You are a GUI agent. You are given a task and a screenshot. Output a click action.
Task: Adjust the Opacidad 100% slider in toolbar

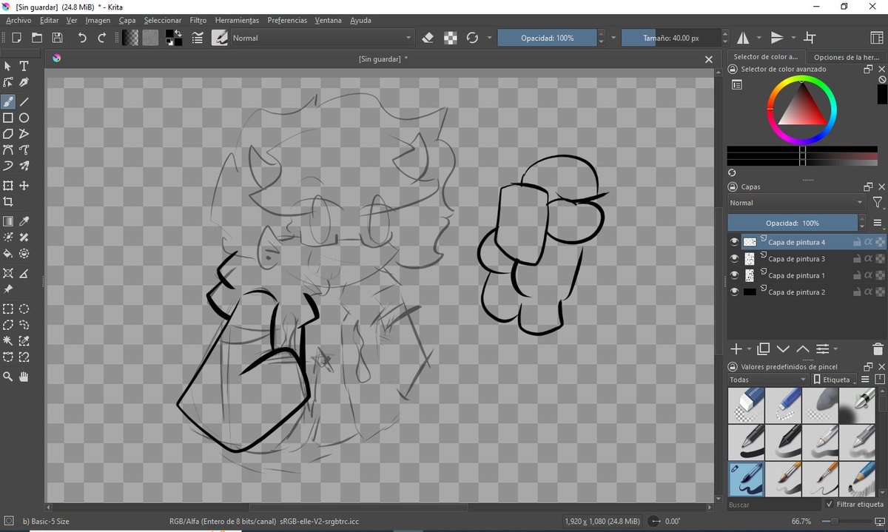tap(547, 38)
